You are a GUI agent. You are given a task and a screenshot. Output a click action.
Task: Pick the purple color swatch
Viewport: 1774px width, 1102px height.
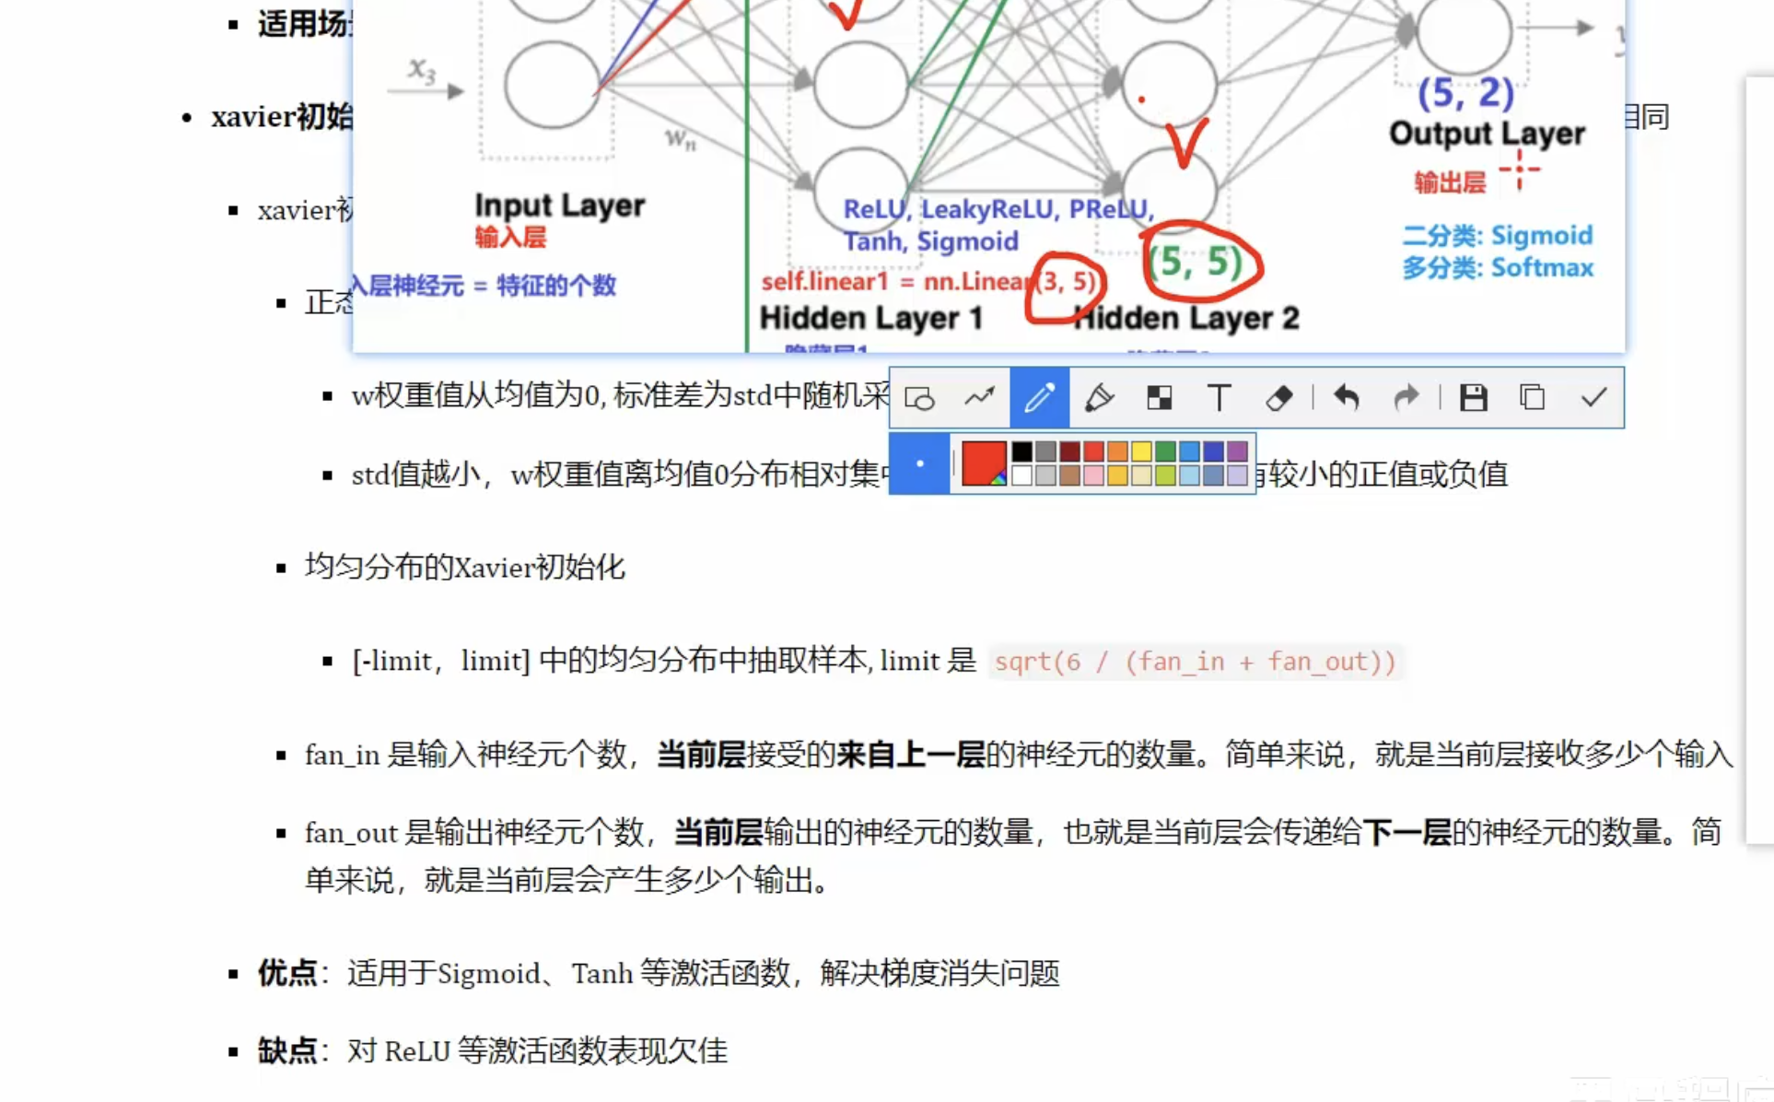coord(1237,451)
